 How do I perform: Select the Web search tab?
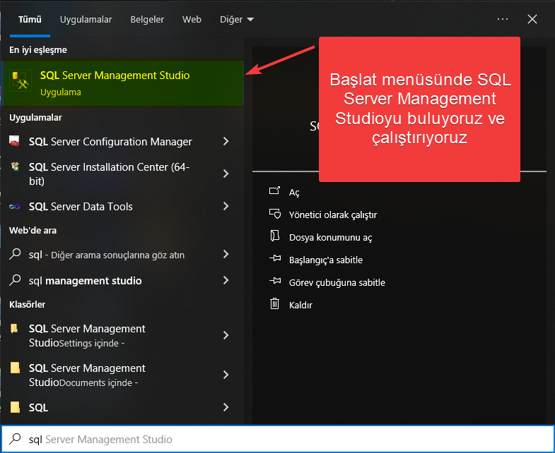coord(192,20)
